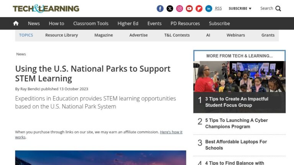Open the LinkedIn social icon
Viewport: 294px width, 165px height.
[209, 9]
